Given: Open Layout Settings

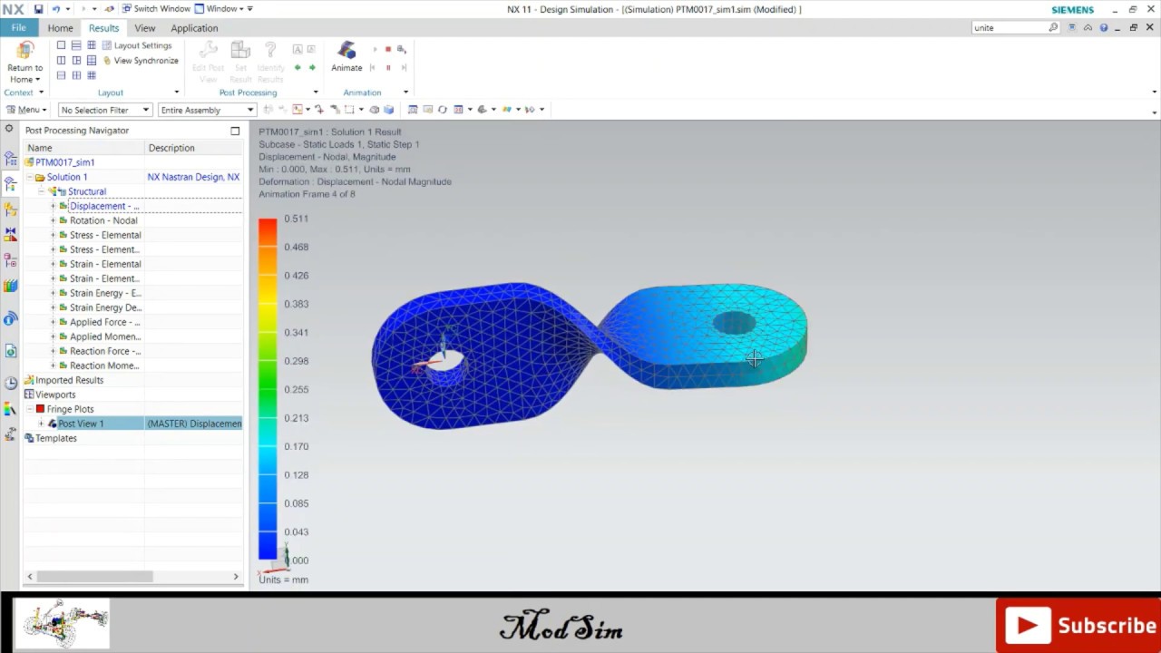Looking at the screenshot, I should click(x=136, y=45).
